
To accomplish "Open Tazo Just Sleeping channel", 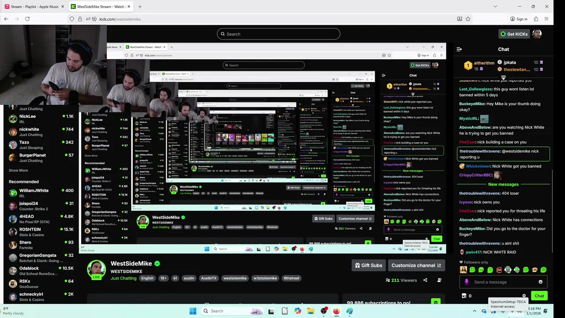I will click(x=41, y=145).
